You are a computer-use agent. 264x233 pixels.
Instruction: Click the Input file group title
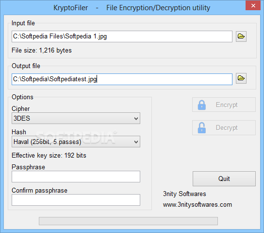click(23, 23)
